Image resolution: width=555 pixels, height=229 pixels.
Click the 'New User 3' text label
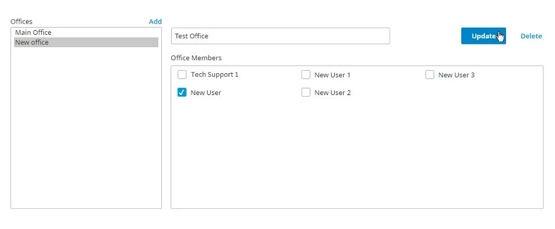tap(456, 75)
